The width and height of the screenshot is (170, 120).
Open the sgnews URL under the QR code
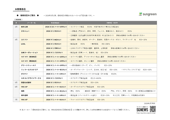click(146, 113)
